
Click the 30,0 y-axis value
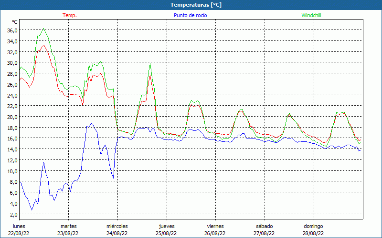pyautogui.click(x=12, y=63)
